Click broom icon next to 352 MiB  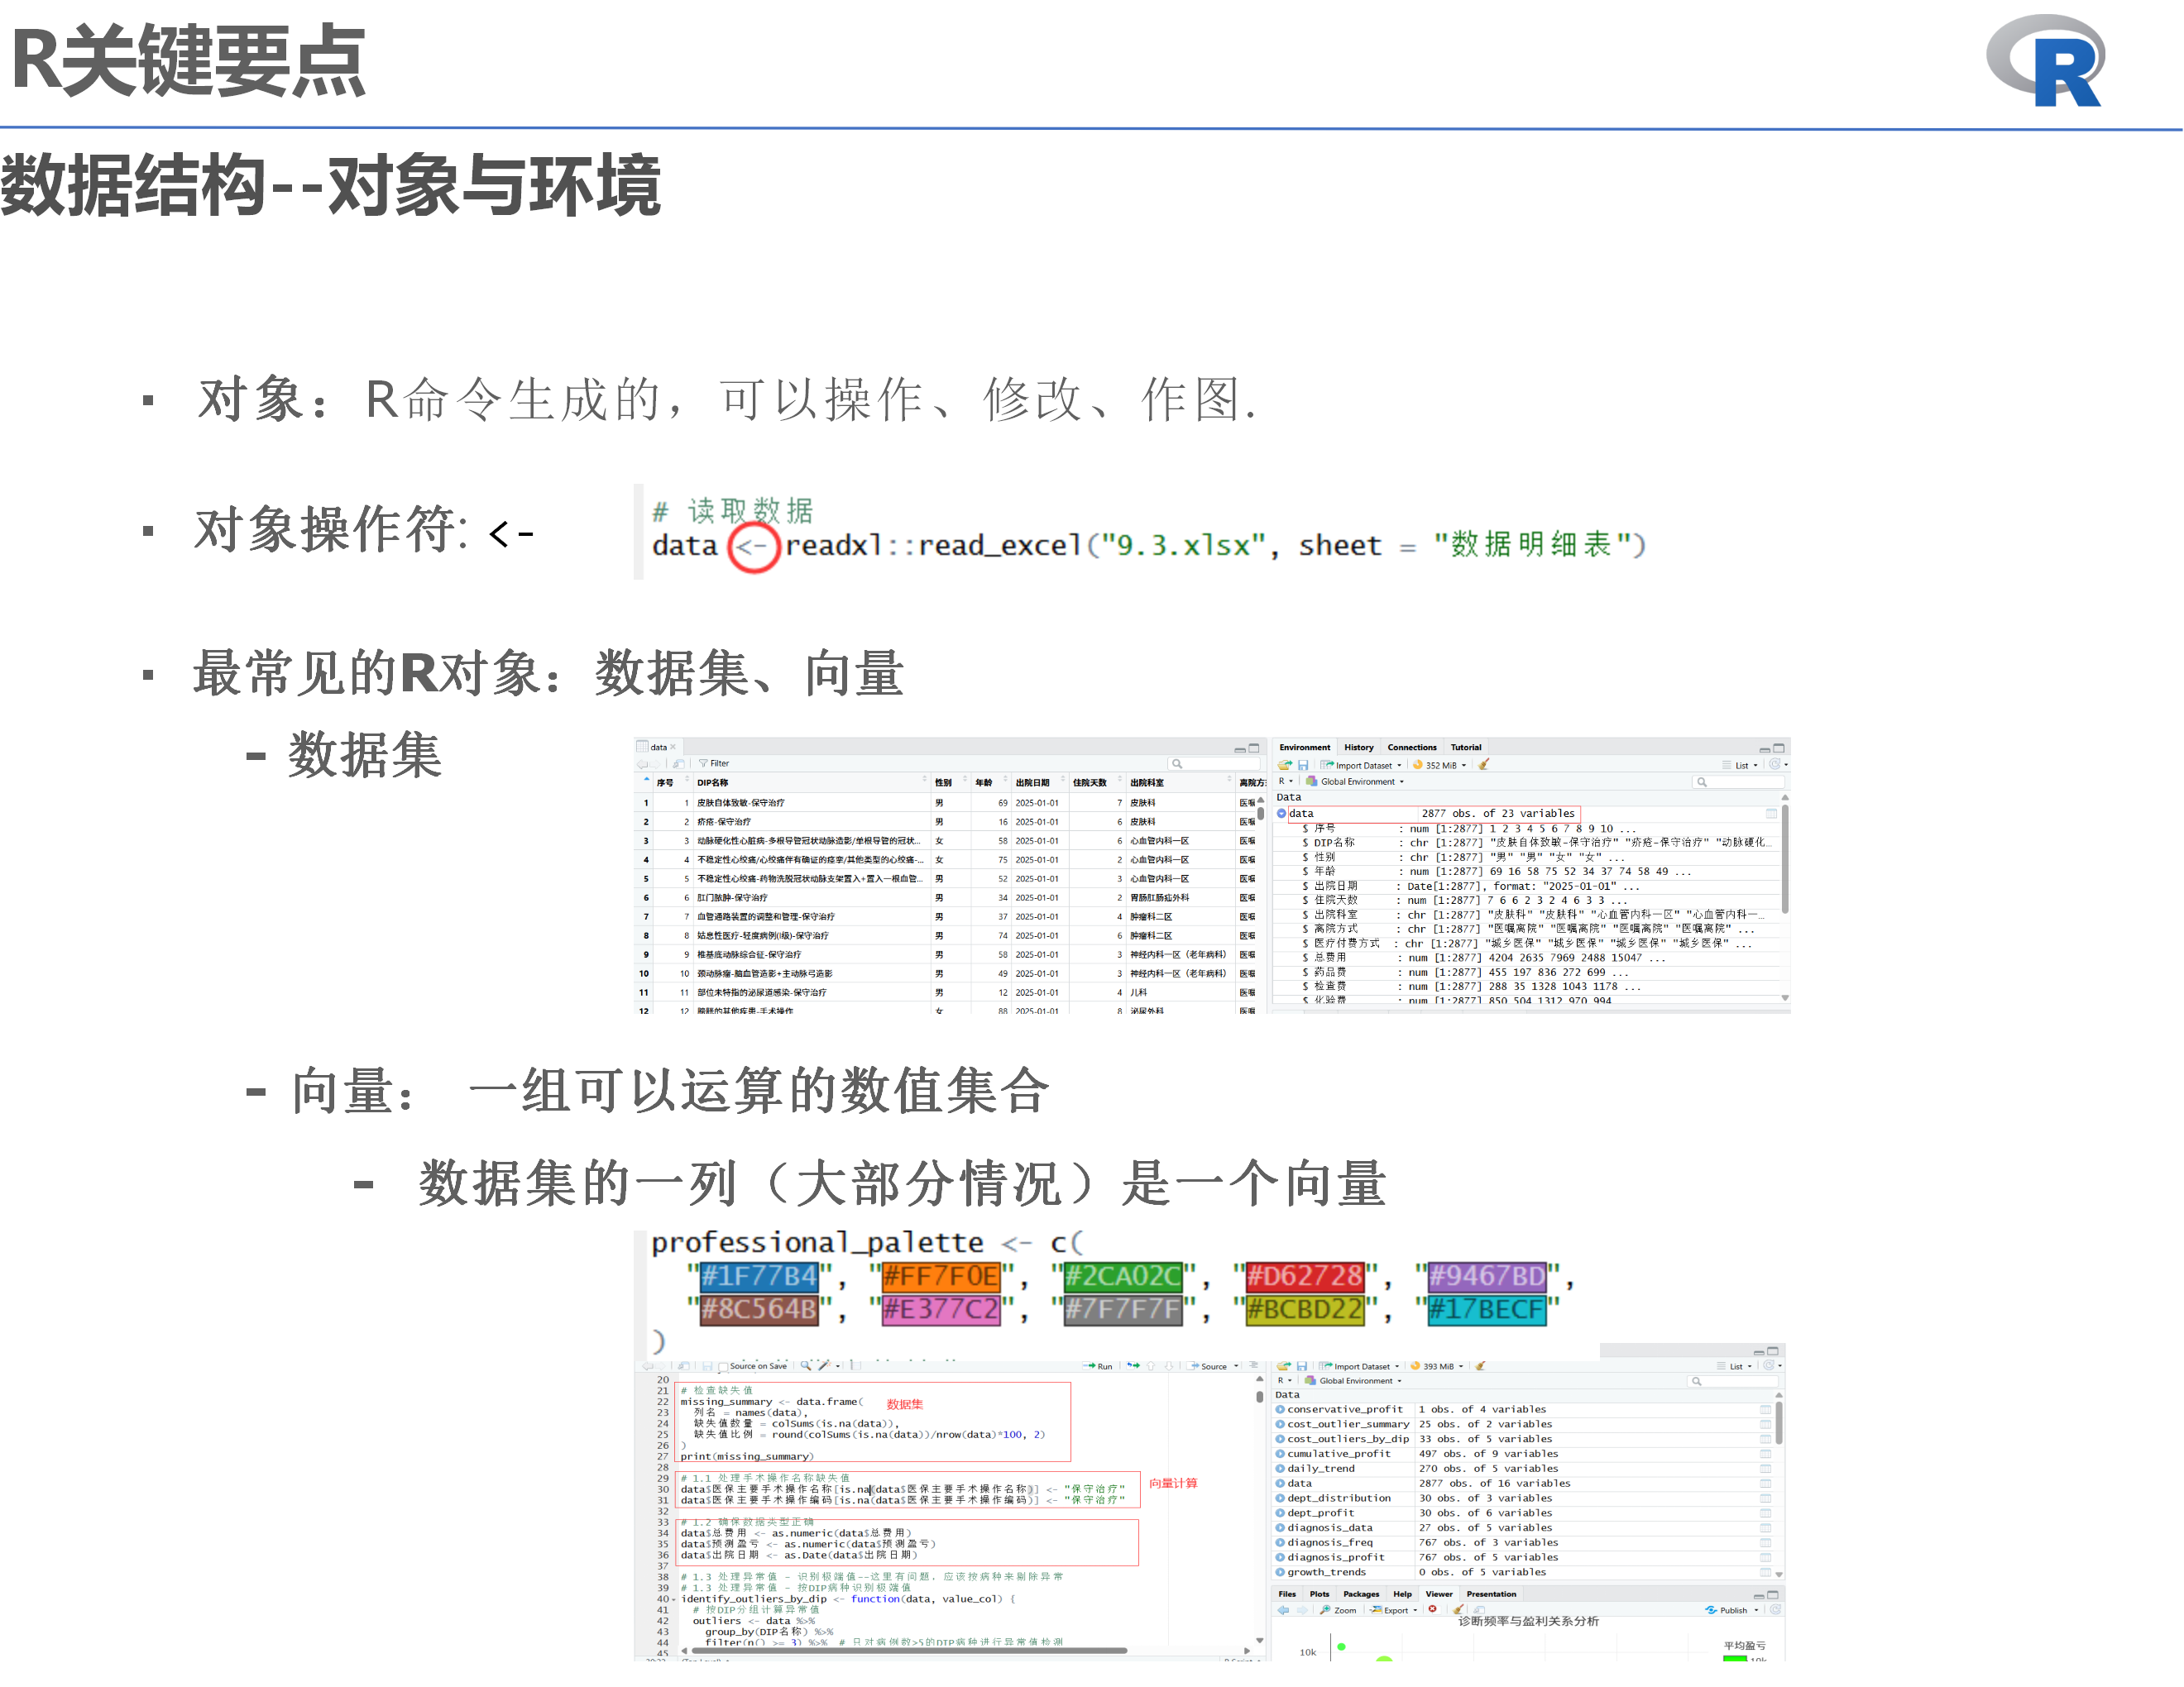(x=1484, y=765)
